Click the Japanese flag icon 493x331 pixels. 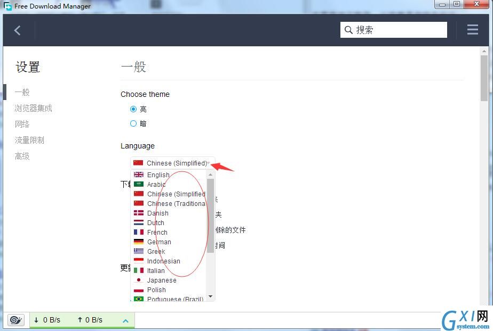(x=138, y=280)
